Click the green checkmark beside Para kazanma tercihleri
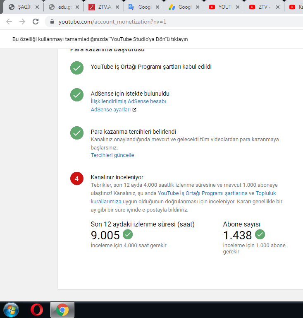 point(77,133)
